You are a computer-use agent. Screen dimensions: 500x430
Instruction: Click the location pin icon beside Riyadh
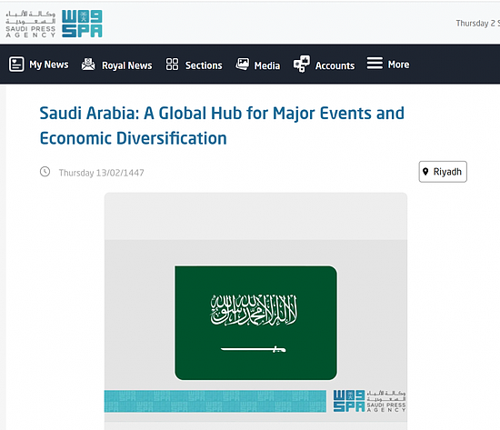point(425,172)
